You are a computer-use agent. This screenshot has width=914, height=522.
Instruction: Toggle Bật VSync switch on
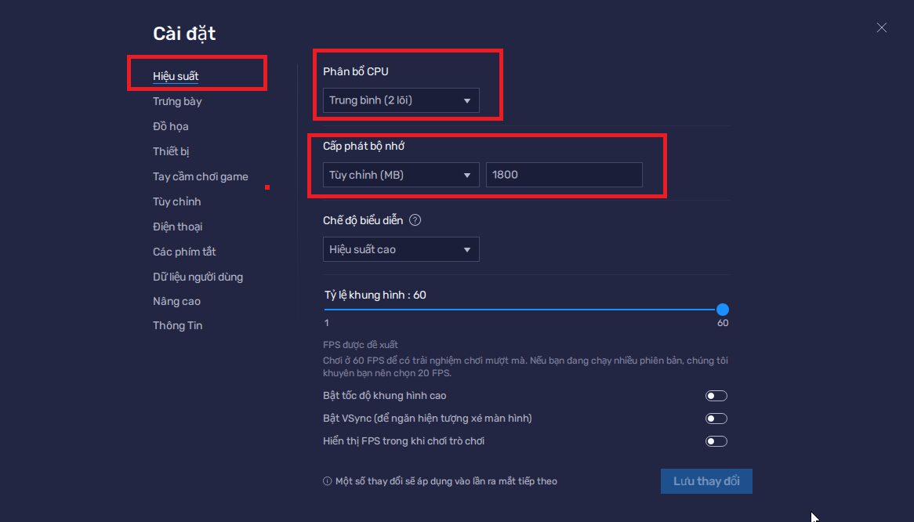tap(716, 419)
